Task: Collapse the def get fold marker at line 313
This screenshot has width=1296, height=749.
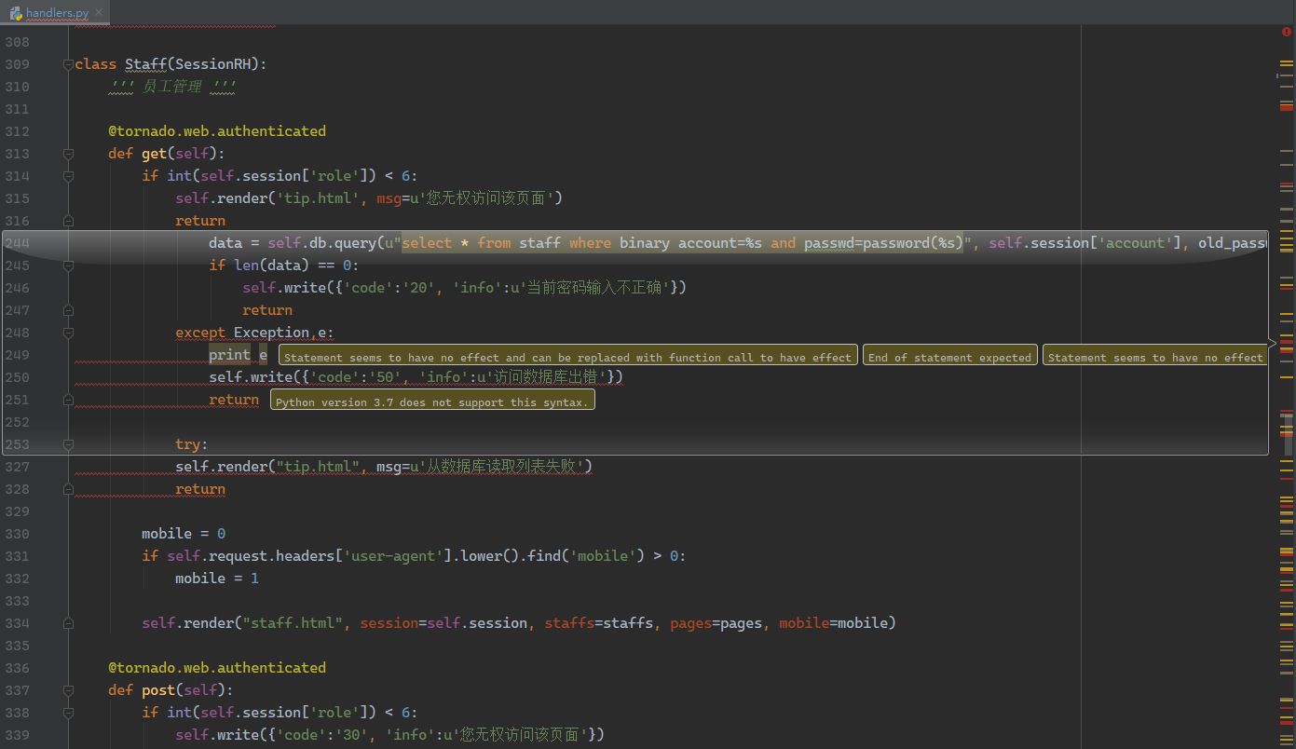Action: point(68,154)
